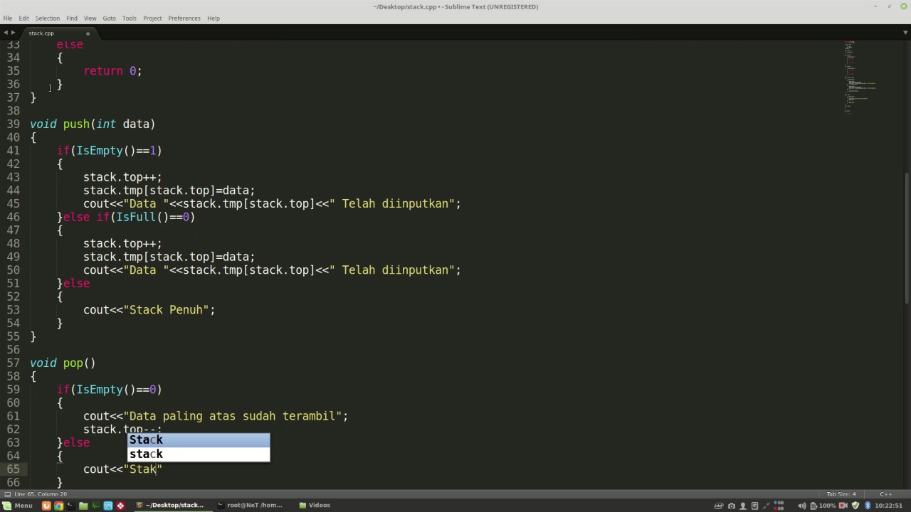Switch to Videos folder taskbar window

point(315,505)
